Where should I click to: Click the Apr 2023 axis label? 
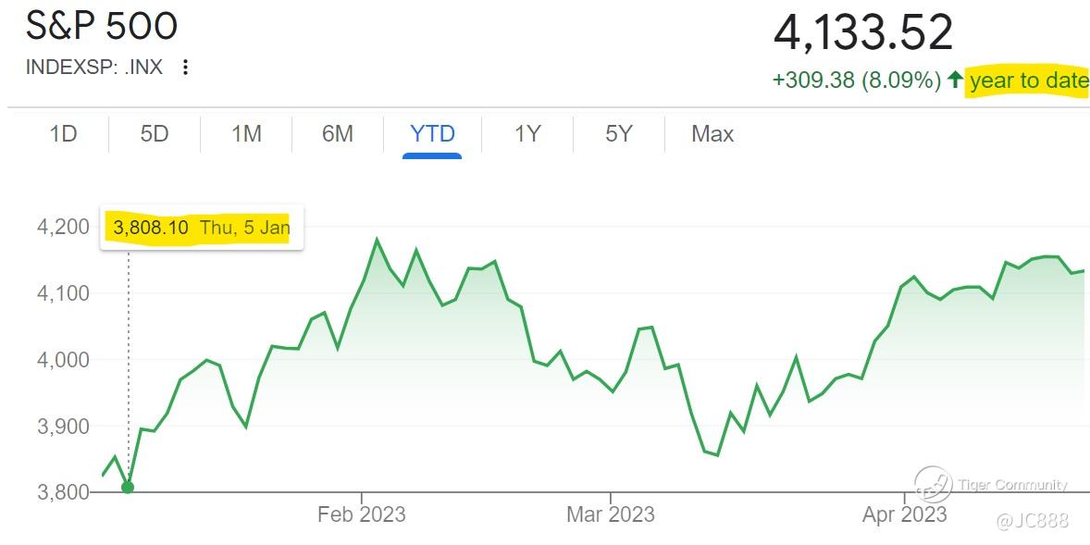(904, 515)
